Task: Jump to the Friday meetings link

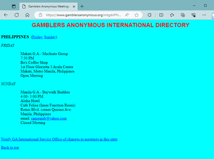Action: point(37,37)
